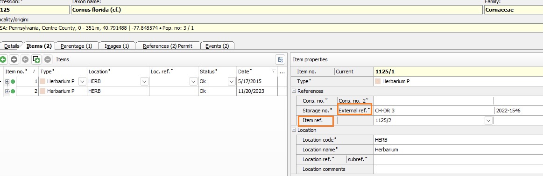This screenshot has height=176, width=543.
Task: Click the grayed-out left arrow icon
Action: click(x=25, y=59)
